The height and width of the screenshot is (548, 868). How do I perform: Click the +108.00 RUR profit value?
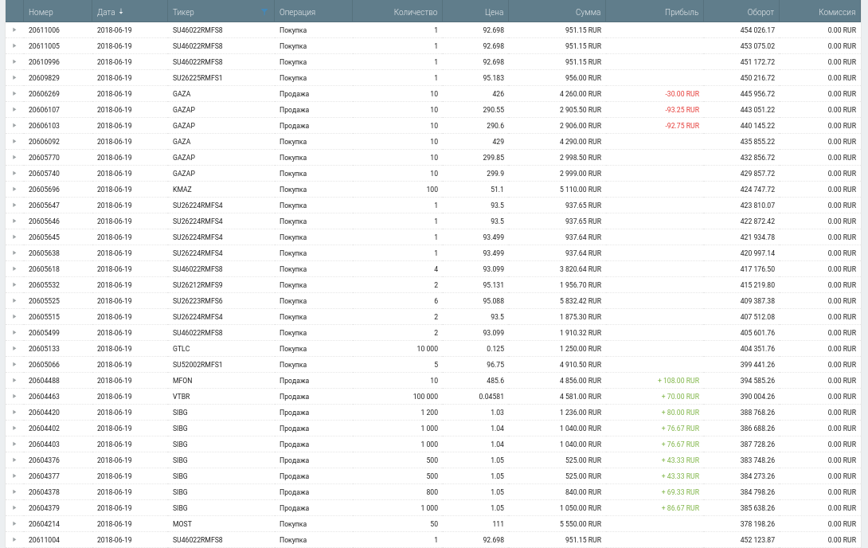pyautogui.click(x=678, y=381)
